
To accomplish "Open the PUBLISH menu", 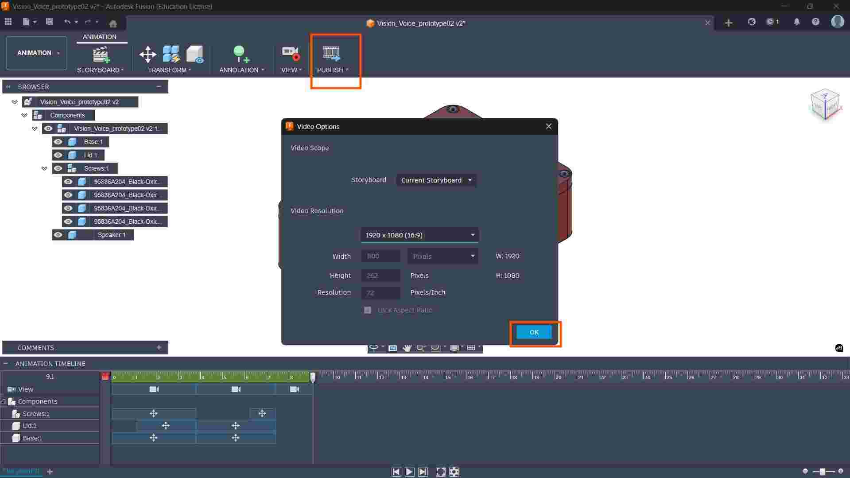I will pyautogui.click(x=333, y=70).
